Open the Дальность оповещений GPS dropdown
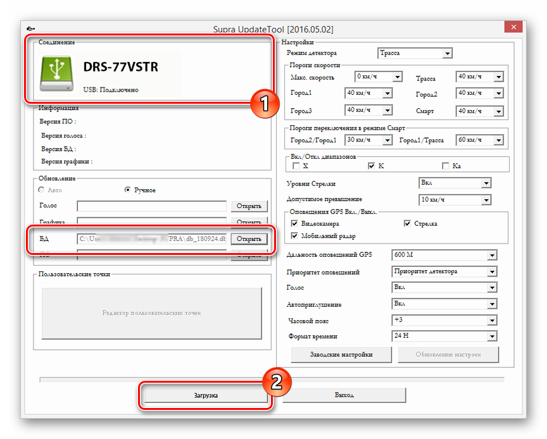Image resolution: width=547 pixels, height=439 pixels. click(444, 255)
